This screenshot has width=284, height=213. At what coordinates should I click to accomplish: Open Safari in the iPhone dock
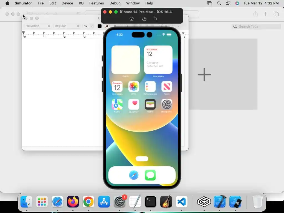(x=134, y=175)
